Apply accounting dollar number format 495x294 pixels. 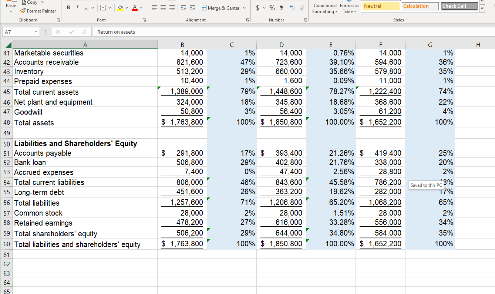point(257,8)
